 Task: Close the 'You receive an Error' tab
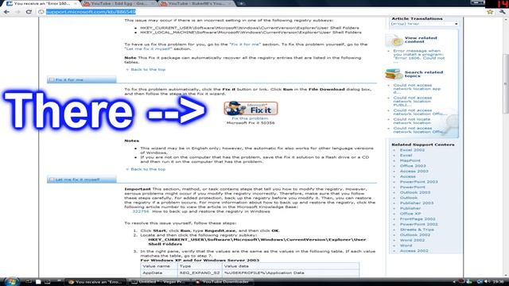(x=76, y=3)
